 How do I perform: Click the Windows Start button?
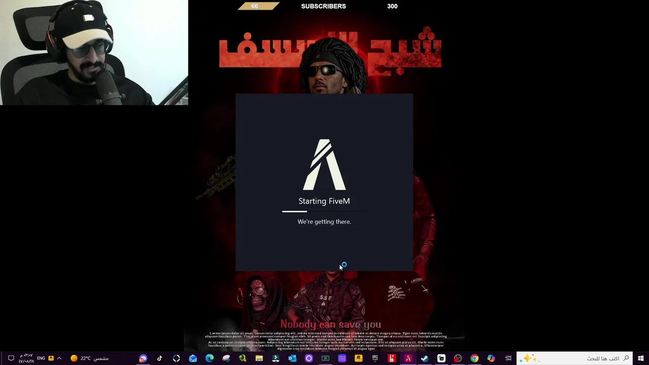click(641, 358)
